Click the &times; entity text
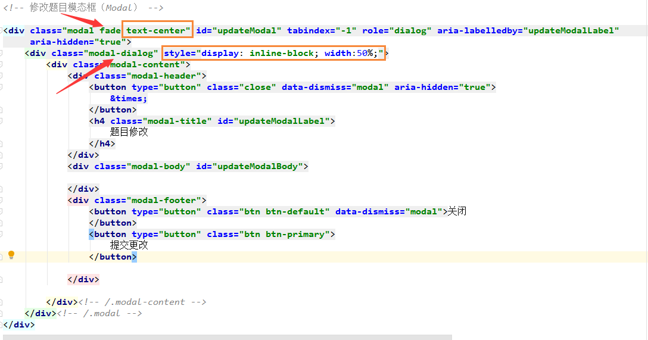 point(129,98)
